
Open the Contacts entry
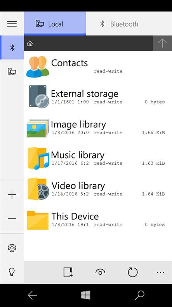(98, 67)
